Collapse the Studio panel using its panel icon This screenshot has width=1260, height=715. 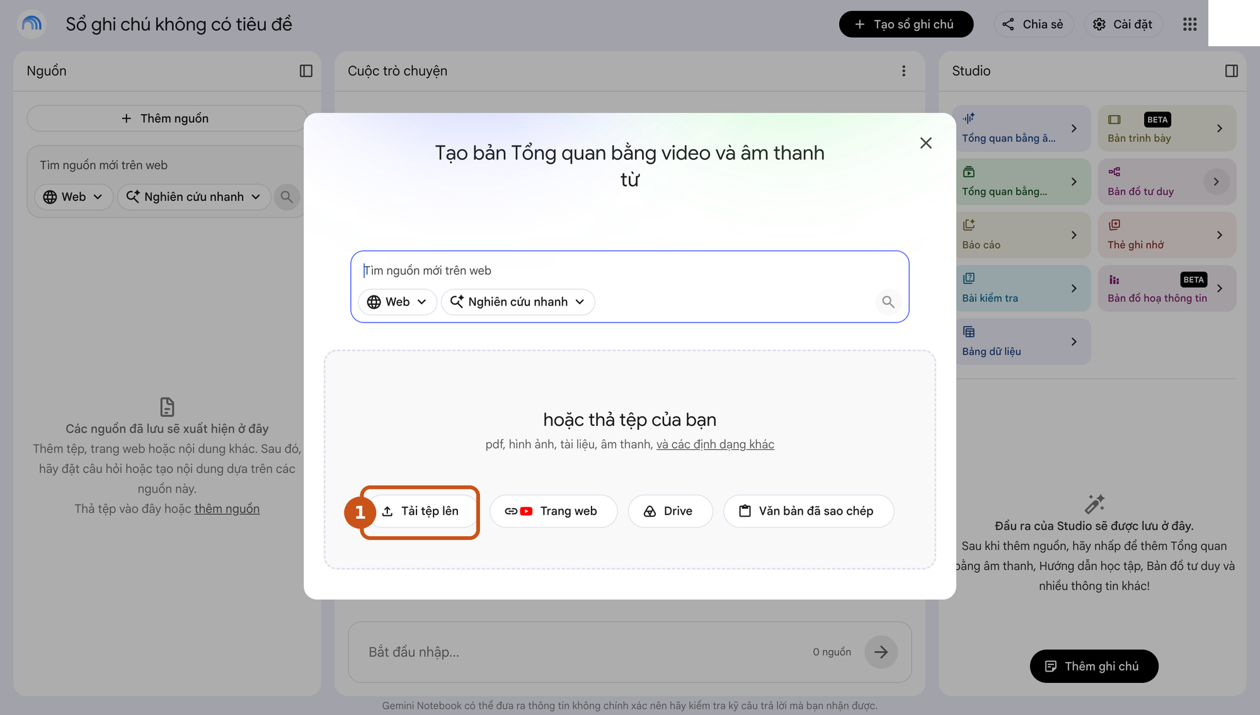point(1232,71)
